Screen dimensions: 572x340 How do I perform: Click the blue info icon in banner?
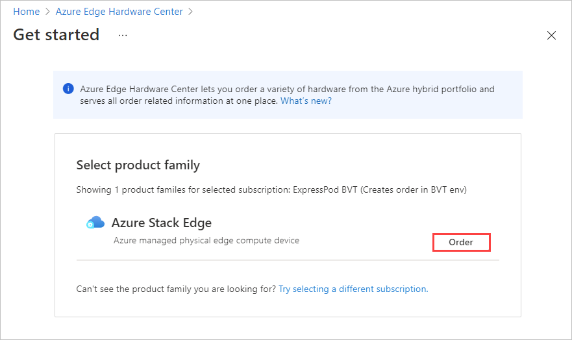tap(68, 89)
